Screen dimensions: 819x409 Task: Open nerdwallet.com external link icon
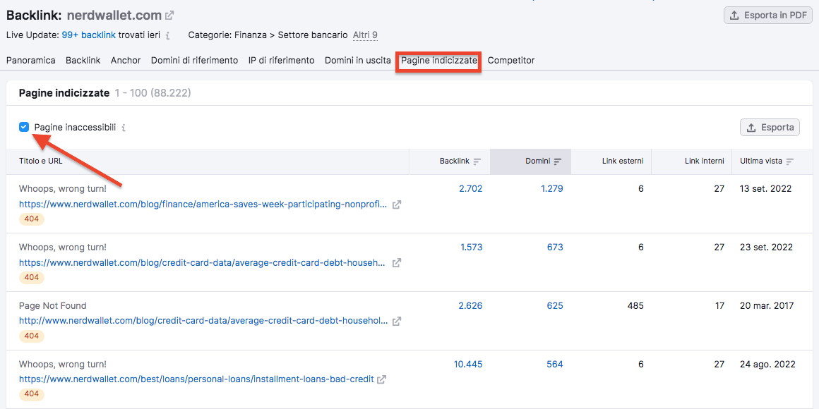169,15
